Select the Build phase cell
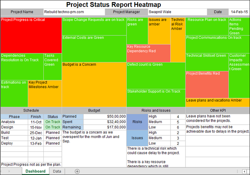 (x=14, y=133)
